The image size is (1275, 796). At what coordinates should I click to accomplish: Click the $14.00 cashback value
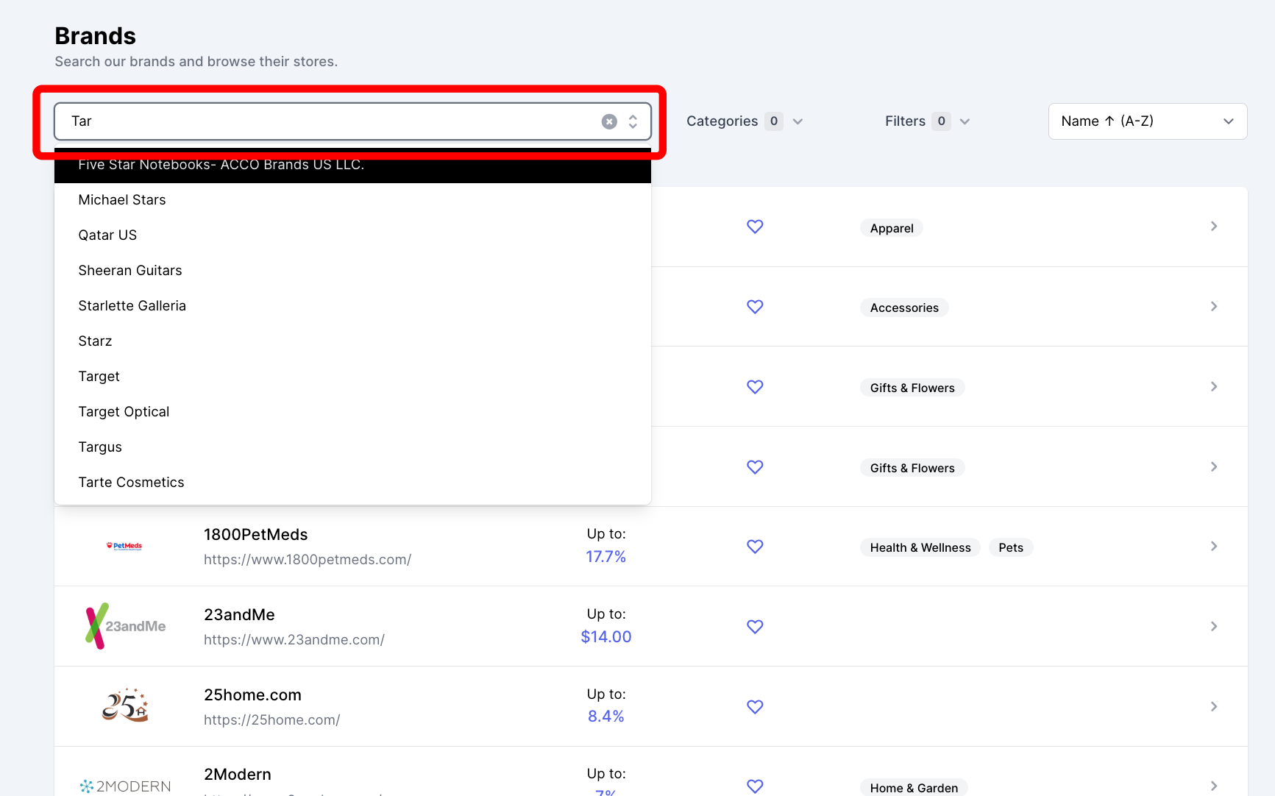(606, 637)
